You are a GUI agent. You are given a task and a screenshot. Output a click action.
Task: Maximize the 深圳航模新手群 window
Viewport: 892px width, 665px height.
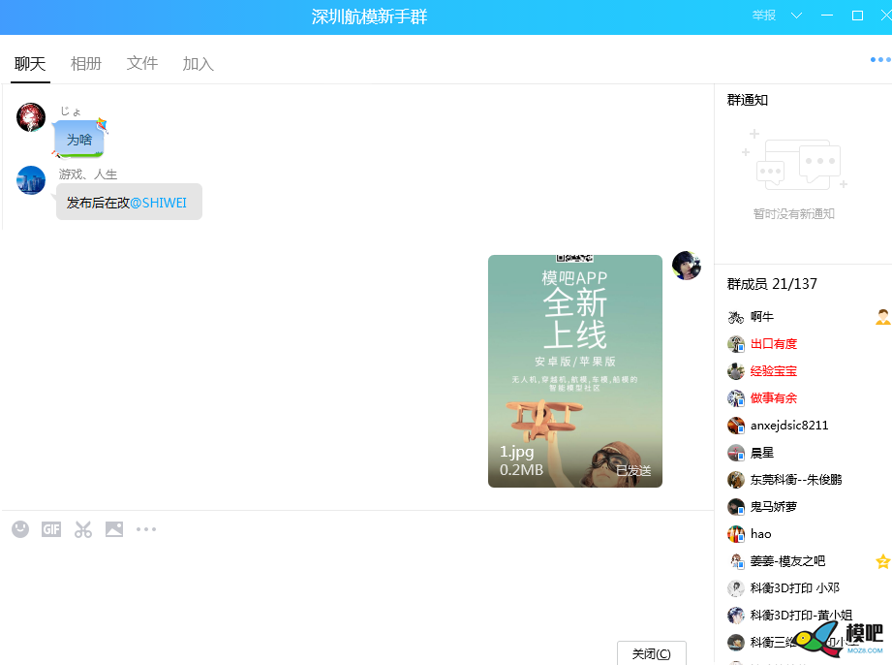[857, 16]
